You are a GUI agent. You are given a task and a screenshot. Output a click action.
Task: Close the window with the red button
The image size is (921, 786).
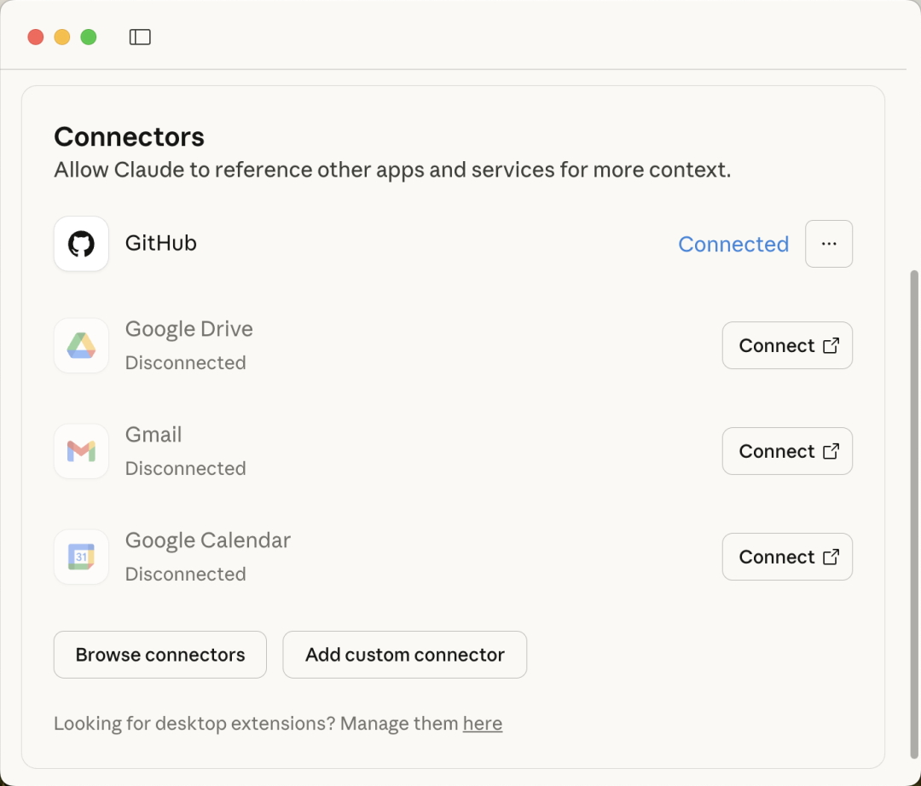[36, 37]
